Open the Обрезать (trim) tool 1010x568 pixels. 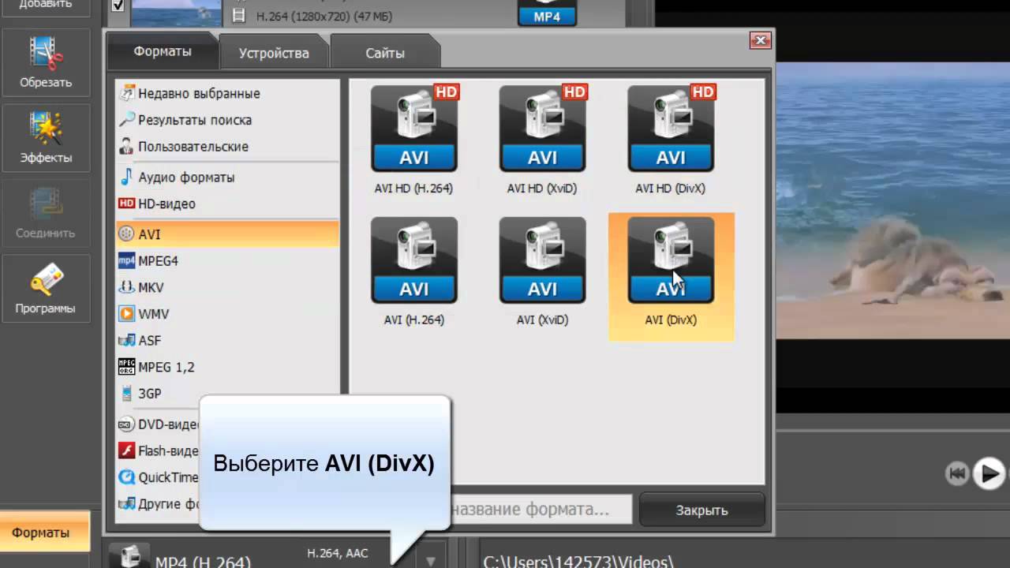pos(46,62)
